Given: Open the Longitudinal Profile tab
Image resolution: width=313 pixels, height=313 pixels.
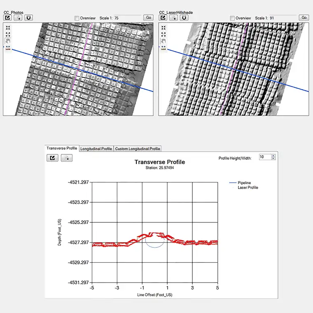Looking at the screenshot, I should pos(96,149).
